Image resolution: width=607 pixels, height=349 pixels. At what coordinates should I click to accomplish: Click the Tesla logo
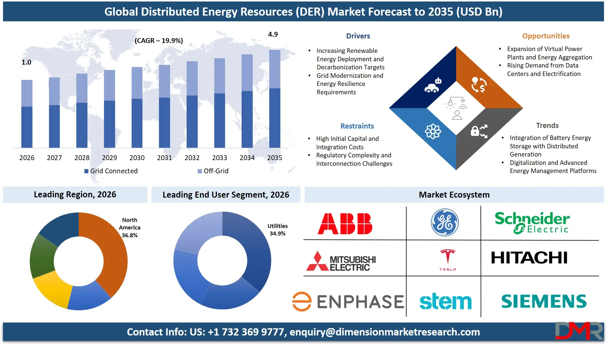[x=448, y=260]
